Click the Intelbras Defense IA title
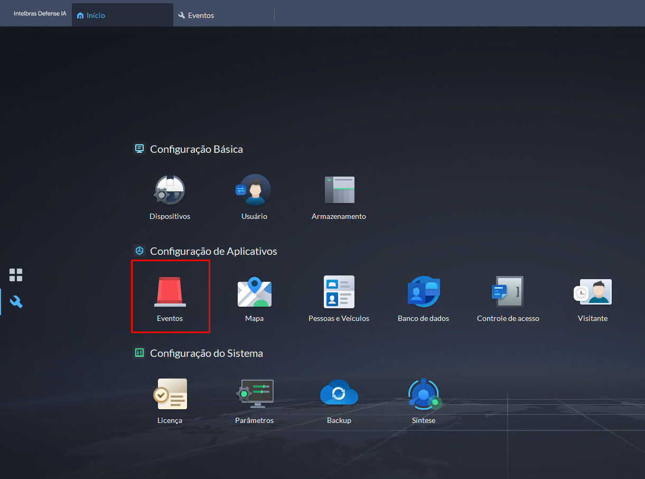Image resolution: width=645 pixels, height=479 pixels. coord(40,13)
